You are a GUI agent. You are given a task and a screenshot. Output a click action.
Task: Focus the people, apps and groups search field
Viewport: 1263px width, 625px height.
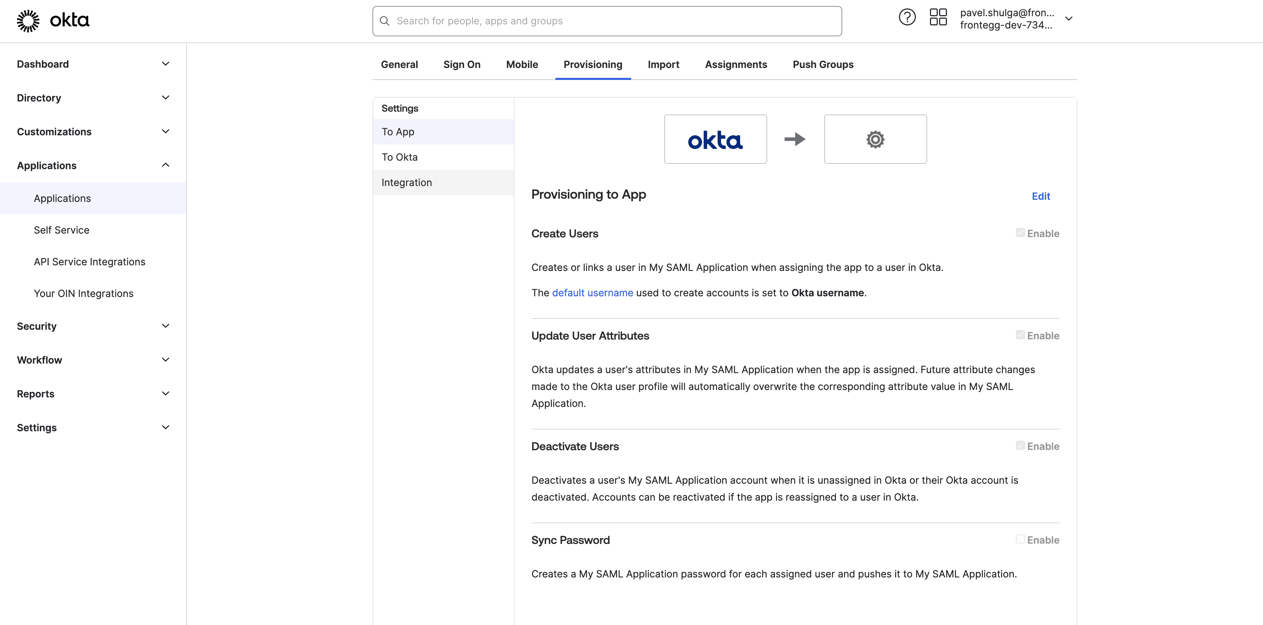pos(607,21)
